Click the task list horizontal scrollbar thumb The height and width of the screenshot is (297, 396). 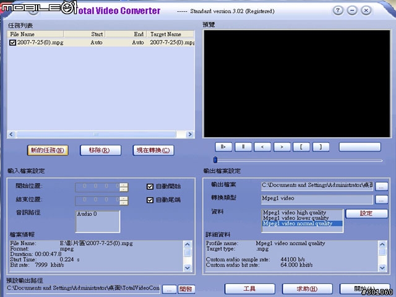97,134
